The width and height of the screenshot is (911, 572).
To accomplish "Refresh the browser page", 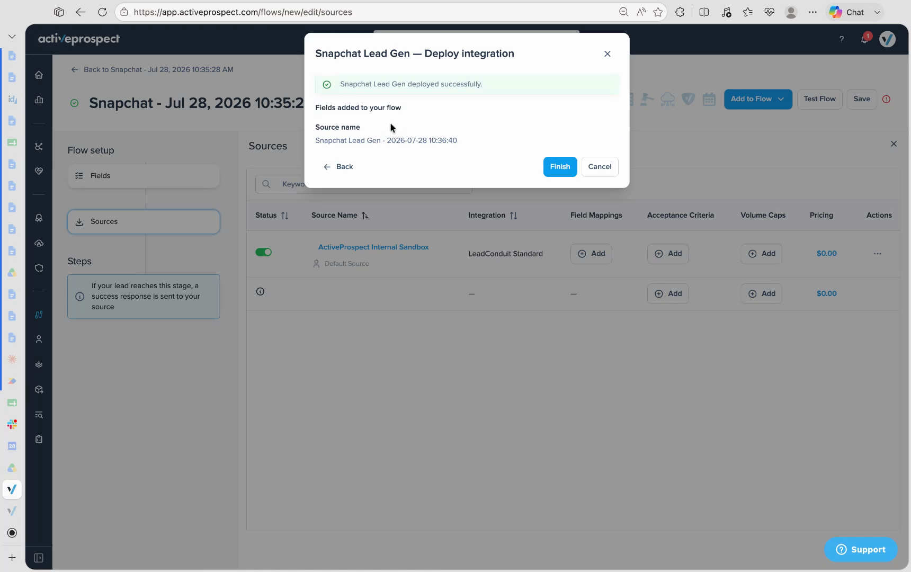I will (102, 12).
